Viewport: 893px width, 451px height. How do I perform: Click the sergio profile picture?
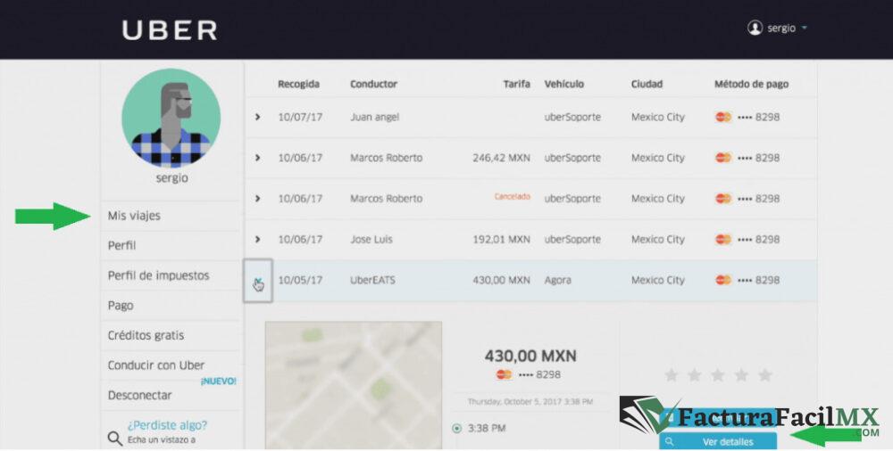click(x=171, y=119)
